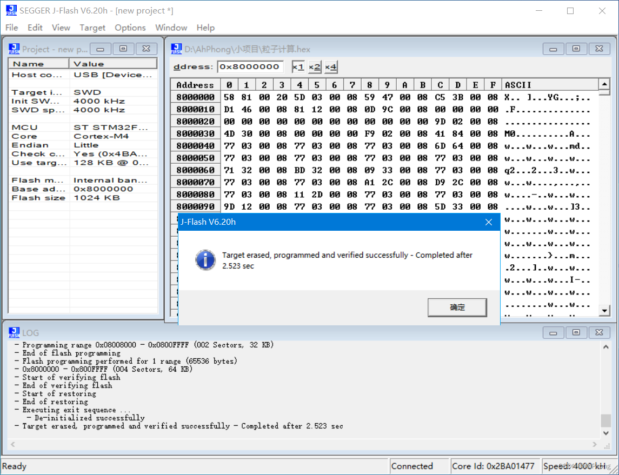Image resolution: width=619 pixels, height=475 pixels.
Task: Select the Base address 0x8000000 row
Action: tap(83, 189)
